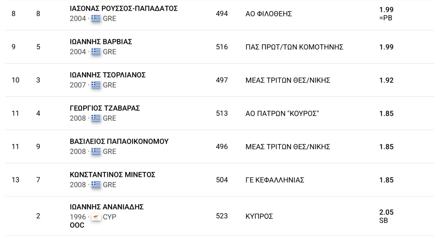Viewport: 435px width, 236px height.
Task: Open athlete ΙΑΣΟΝΑΣ ΡΟΥΣΣΟΣ-ΠΑΠΑΔΑΤΟΣ
Action: pos(124,9)
